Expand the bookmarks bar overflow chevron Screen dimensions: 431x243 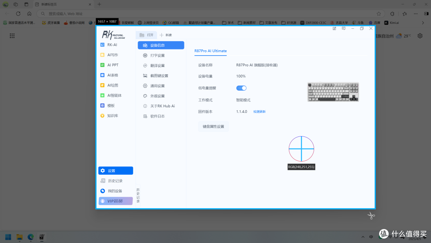[423, 23]
